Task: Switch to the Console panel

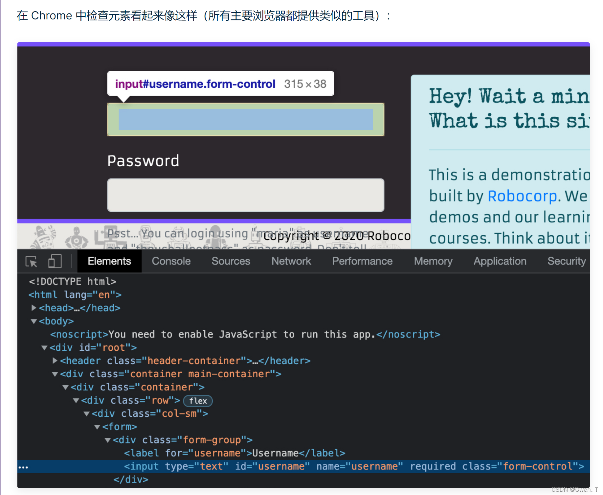Action: [171, 261]
